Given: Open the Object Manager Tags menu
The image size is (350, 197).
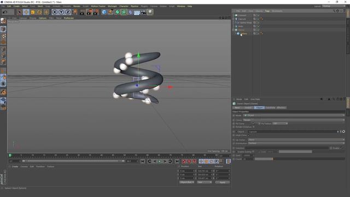Looking at the screenshot, I should pyautogui.click(x=267, y=11).
